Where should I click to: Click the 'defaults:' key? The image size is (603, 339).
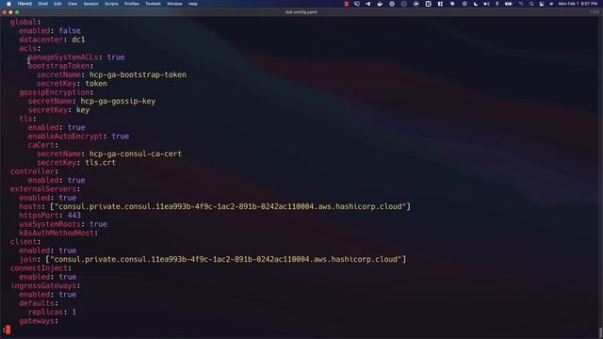click(x=39, y=303)
